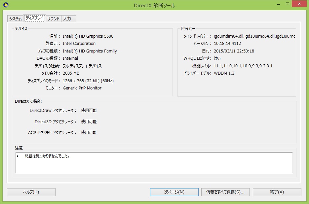Click the フル ディスプレイ デバイス value

pos(82,66)
